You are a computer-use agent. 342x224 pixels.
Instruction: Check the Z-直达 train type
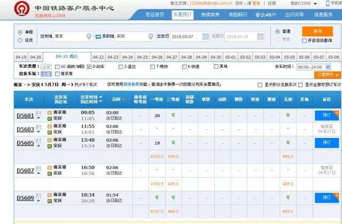121,67
